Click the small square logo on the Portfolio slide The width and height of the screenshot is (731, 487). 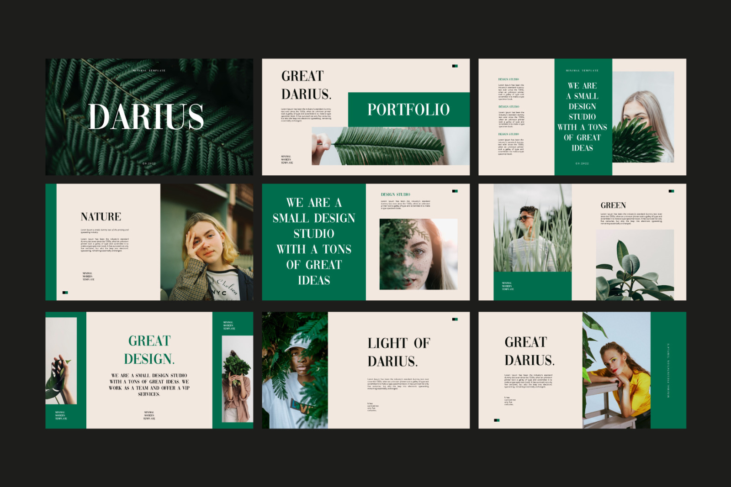pyautogui.click(x=455, y=66)
